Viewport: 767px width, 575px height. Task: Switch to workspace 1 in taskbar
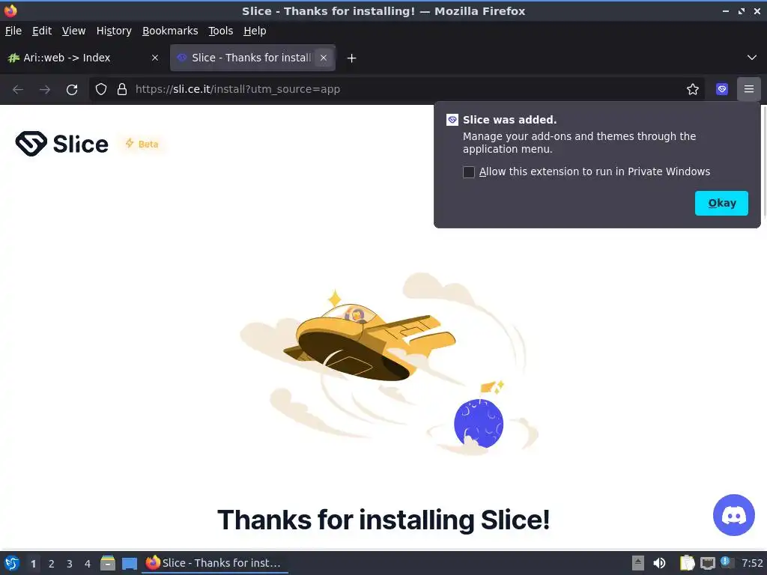point(33,564)
